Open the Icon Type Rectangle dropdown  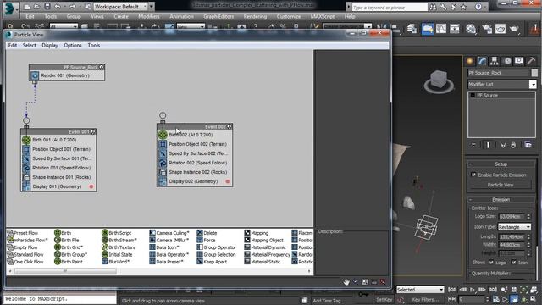click(x=514, y=227)
